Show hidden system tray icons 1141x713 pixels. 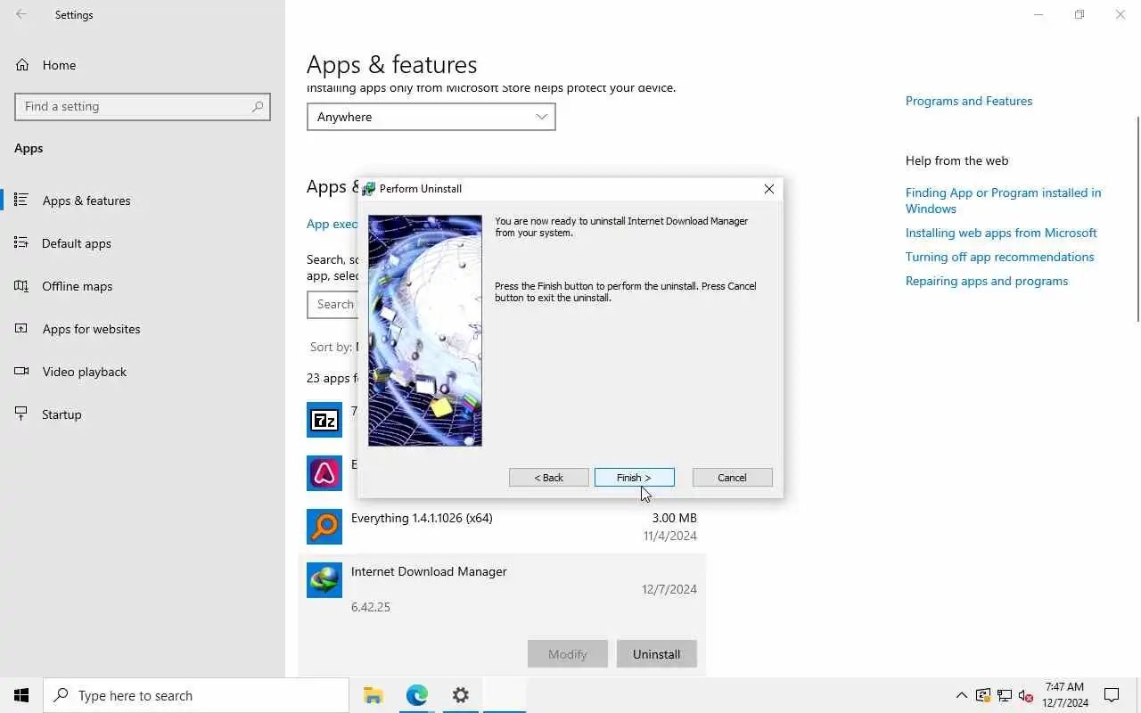coord(962,695)
